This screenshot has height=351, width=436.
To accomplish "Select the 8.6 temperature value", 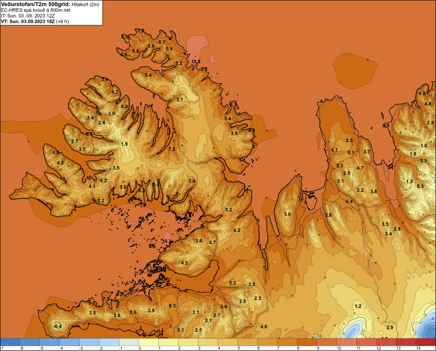I will pyautogui.click(x=152, y=246).
